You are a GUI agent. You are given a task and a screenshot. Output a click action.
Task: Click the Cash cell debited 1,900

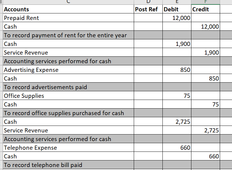click(x=68, y=44)
